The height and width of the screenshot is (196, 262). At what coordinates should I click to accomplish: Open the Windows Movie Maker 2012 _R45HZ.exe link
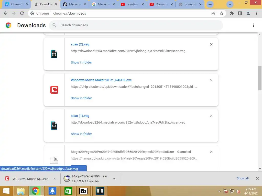[x=101, y=80]
